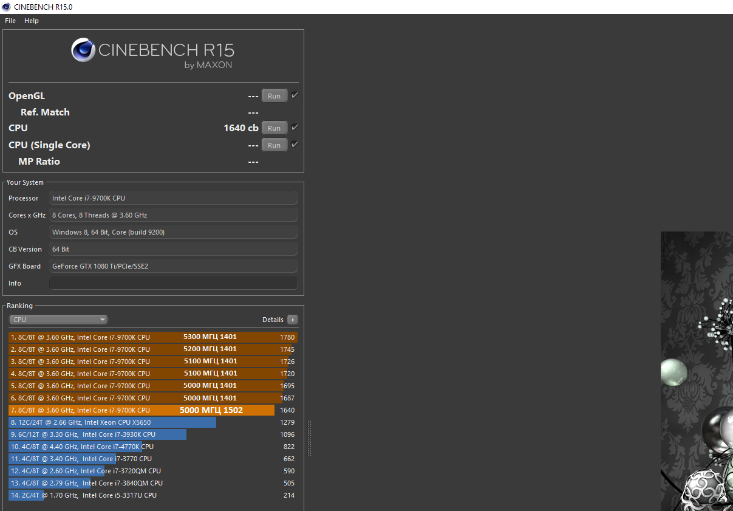
Task: Select ranking entry 4 scoring 1720
Action: click(x=153, y=374)
